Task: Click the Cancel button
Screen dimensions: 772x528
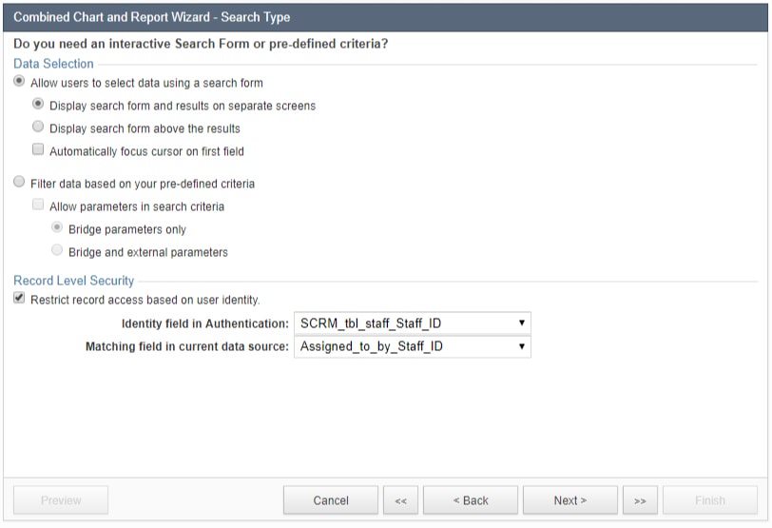Action: pyautogui.click(x=331, y=500)
